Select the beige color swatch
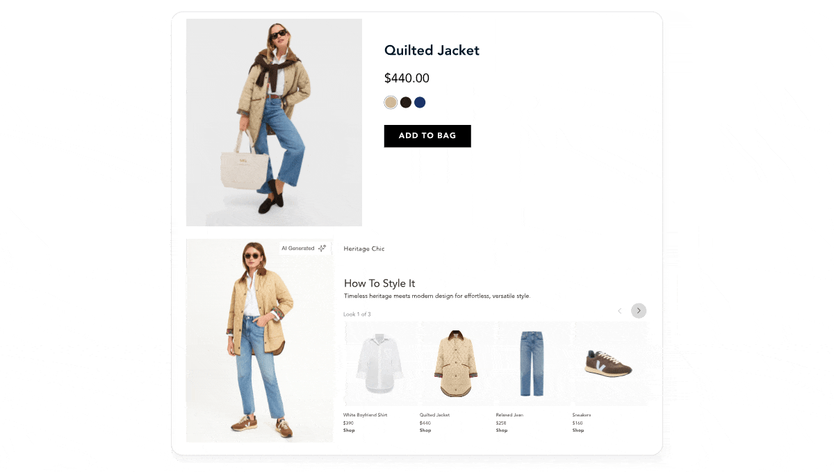The image size is (834, 472). pyautogui.click(x=391, y=103)
